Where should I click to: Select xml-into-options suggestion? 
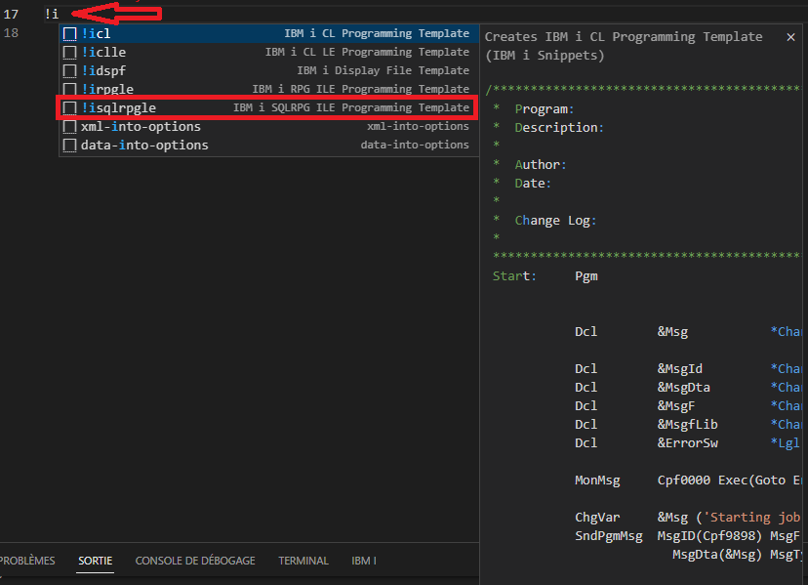tap(269, 126)
